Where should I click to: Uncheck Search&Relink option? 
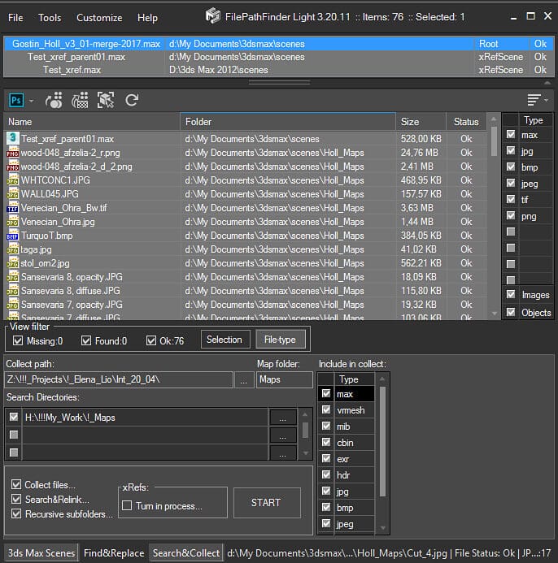[x=16, y=499]
